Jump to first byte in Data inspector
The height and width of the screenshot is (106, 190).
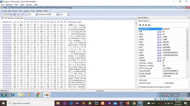coord(140,25)
